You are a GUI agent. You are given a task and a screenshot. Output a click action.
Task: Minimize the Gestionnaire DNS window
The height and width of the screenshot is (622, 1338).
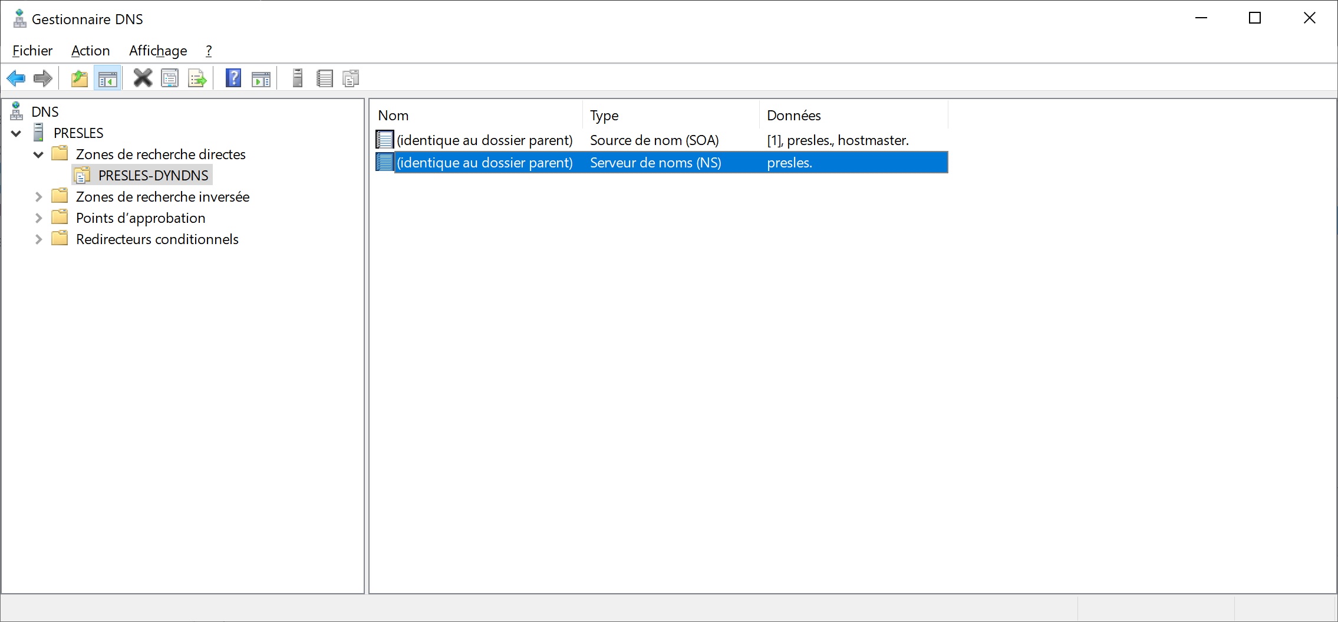point(1201,18)
